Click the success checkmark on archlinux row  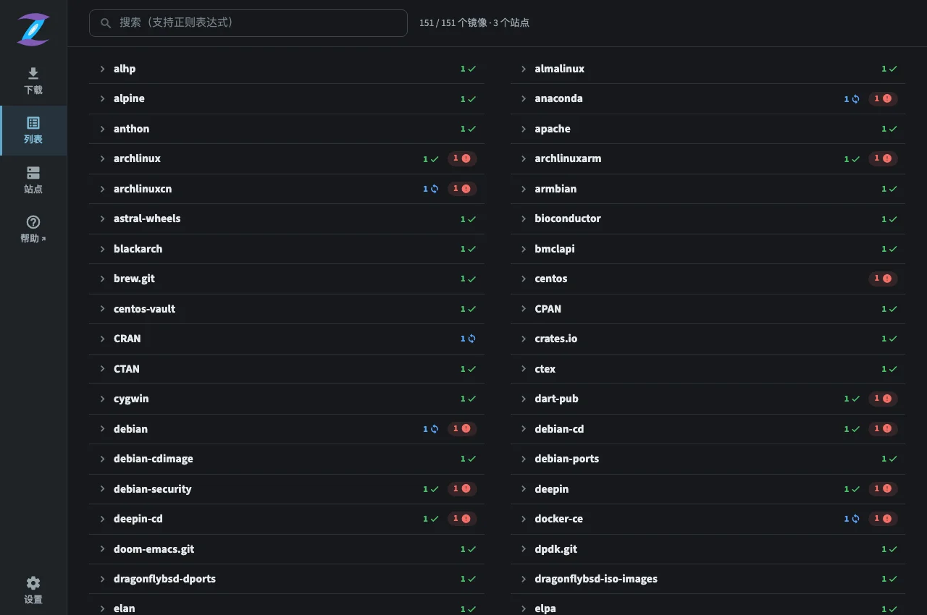435,158
